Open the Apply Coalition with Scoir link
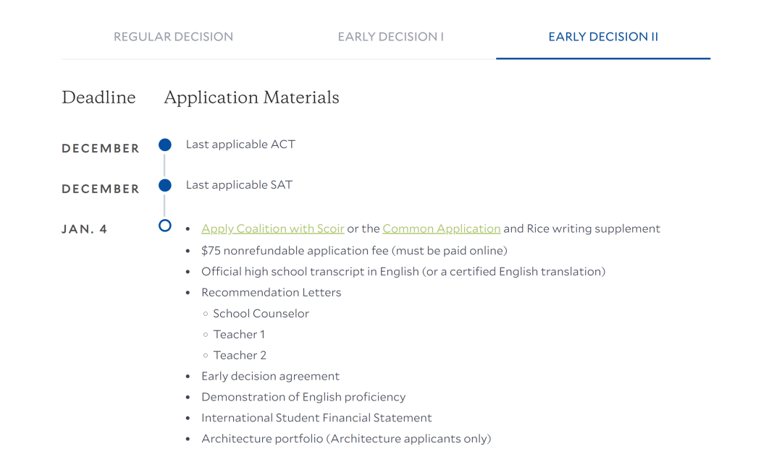 pos(273,228)
